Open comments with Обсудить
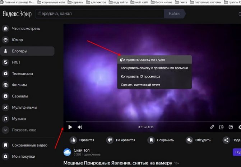 pyautogui.click(x=198, y=140)
